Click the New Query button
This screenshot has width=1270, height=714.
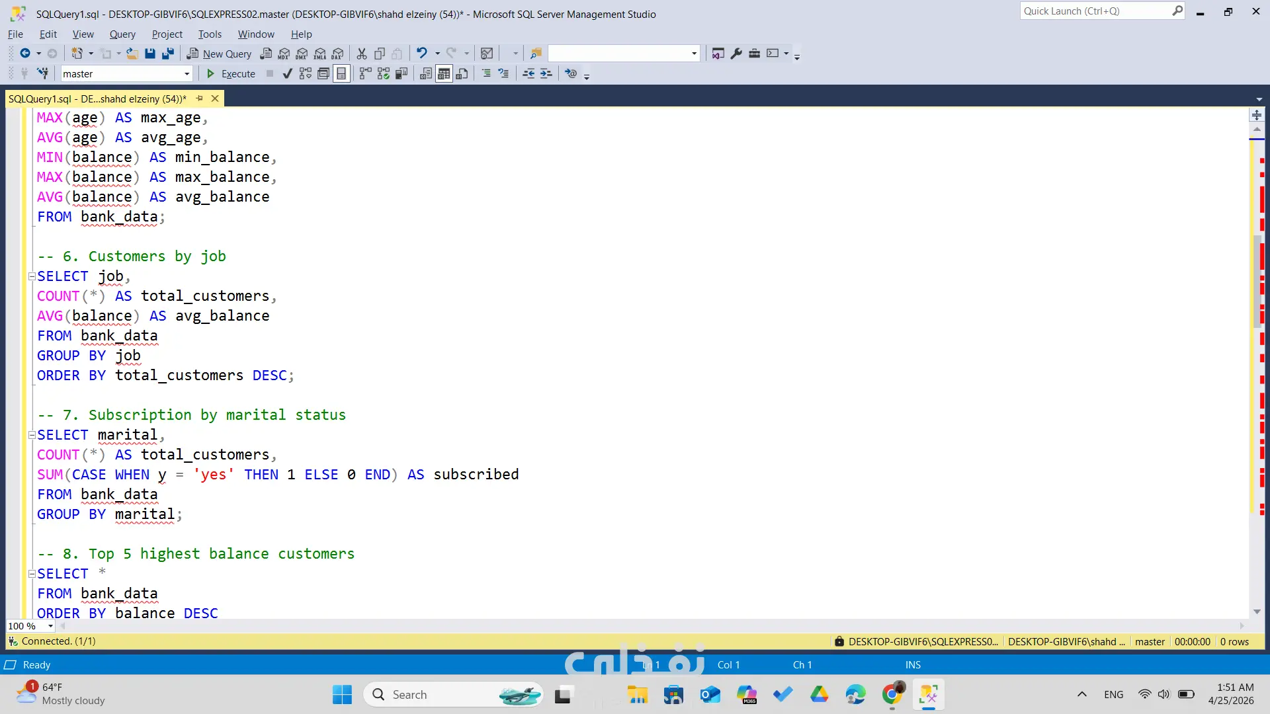click(220, 54)
